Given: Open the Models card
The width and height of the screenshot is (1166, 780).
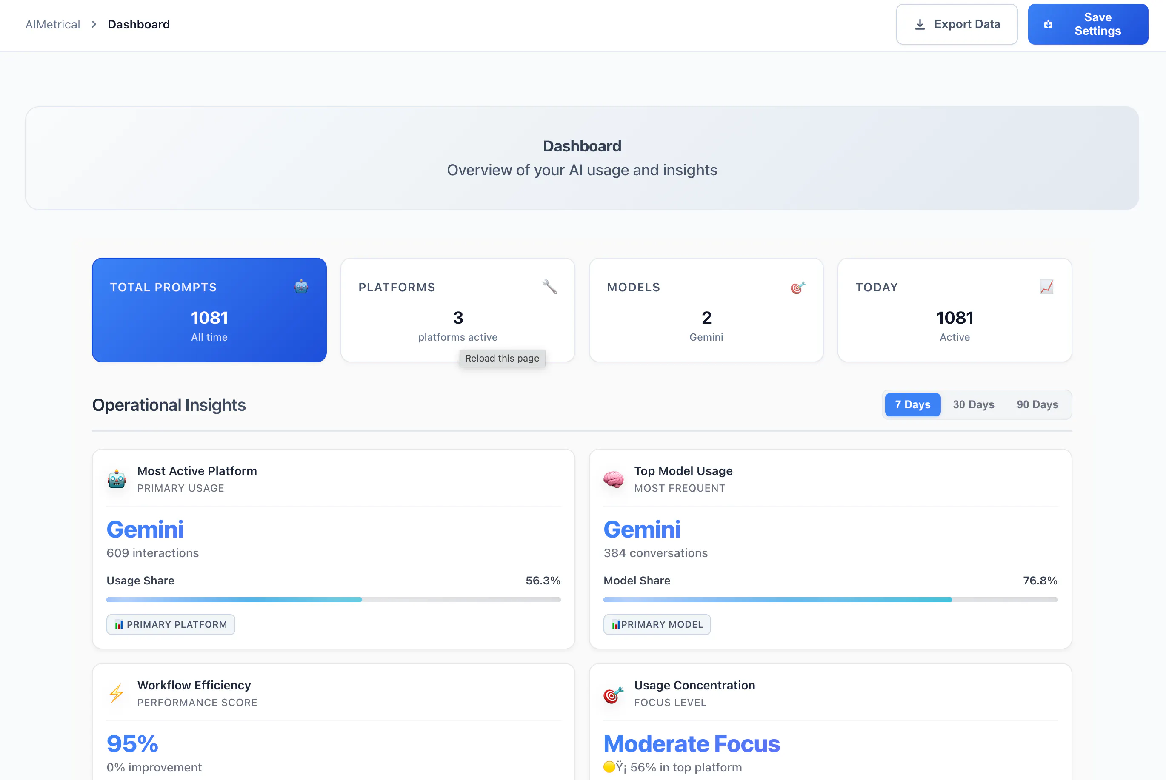Looking at the screenshot, I should click(706, 310).
